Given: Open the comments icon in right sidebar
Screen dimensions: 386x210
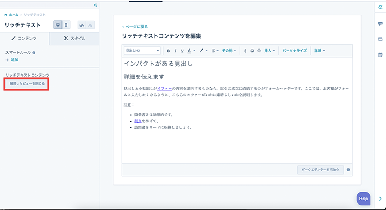Looking at the screenshot, I should 381,23.
